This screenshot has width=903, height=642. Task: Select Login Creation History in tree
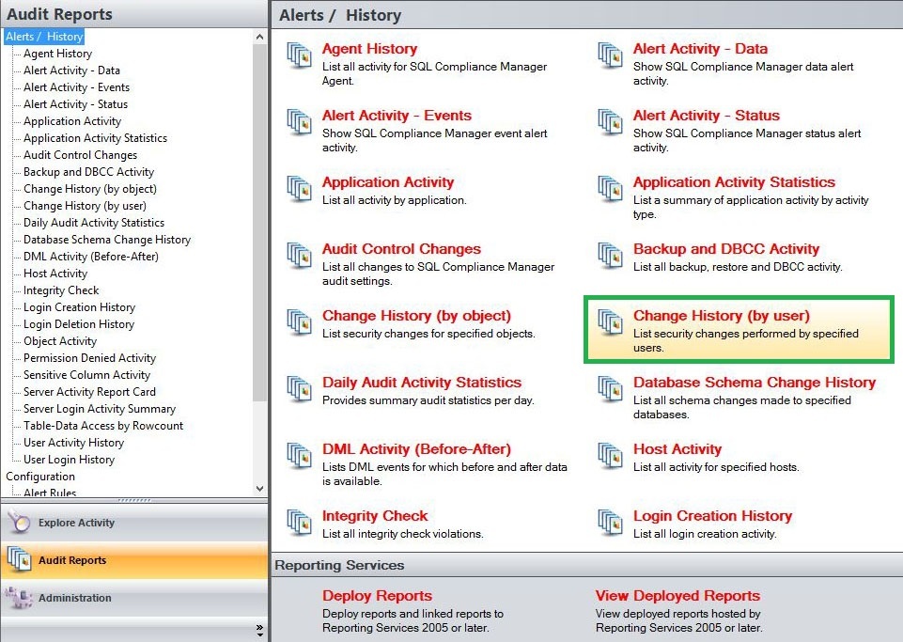tap(80, 307)
